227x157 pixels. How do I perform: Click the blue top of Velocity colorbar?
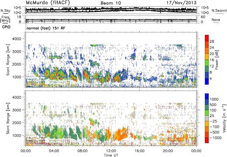click(x=207, y=96)
